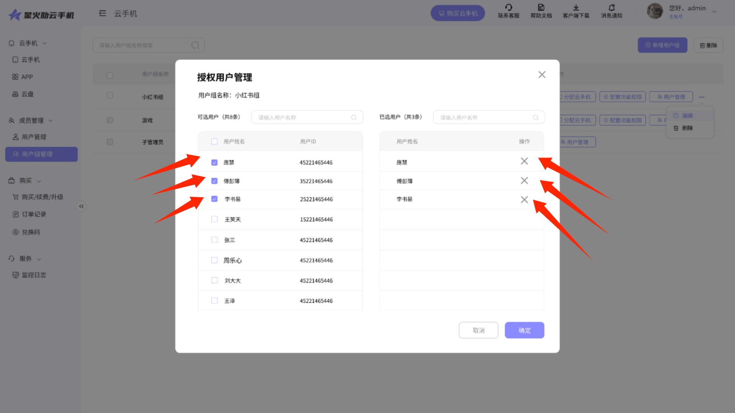735x413 pixels.
Task: Expand the 购买 sidebar section
Action: point(25,180)
